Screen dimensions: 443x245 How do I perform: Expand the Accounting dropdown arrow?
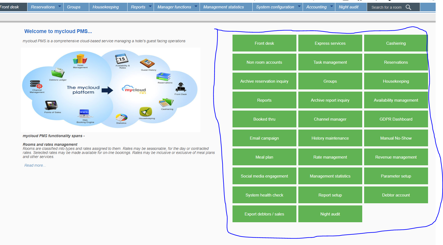(x=332, y=6)
